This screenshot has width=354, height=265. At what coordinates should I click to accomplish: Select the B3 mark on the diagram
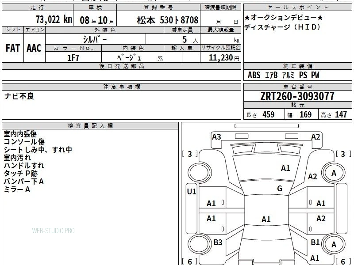tap(218, 242)
